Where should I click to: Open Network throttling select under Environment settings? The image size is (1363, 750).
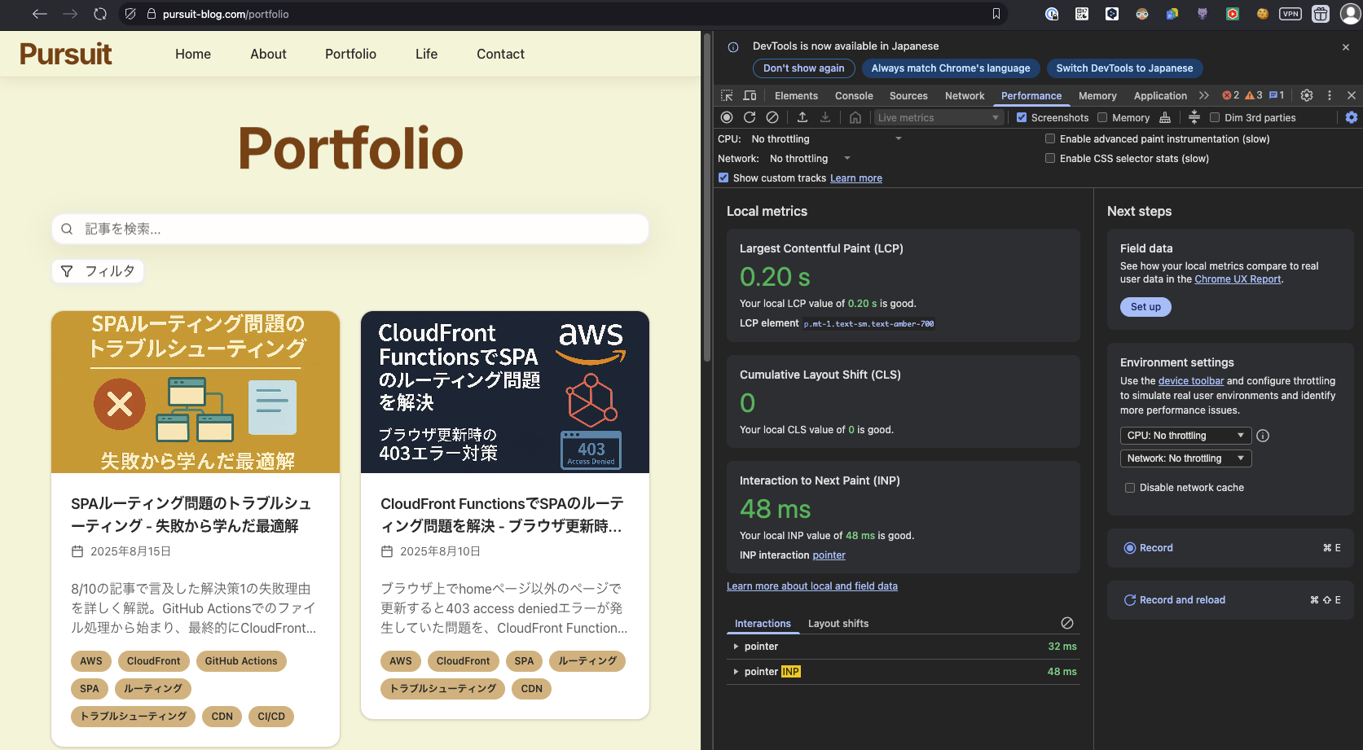coord(1185,458)
